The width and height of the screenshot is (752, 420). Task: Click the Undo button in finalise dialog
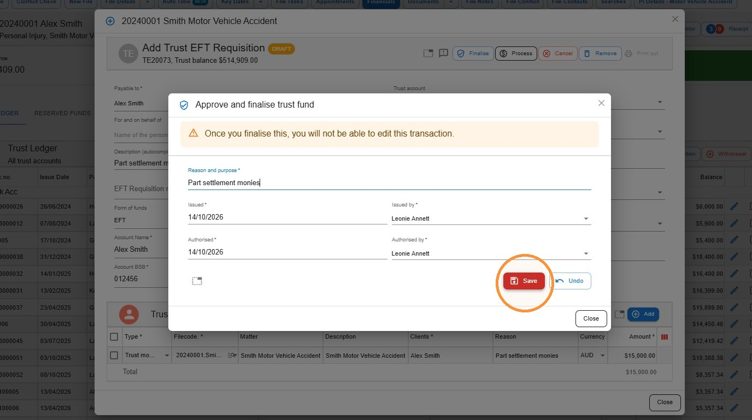[570, 281]
